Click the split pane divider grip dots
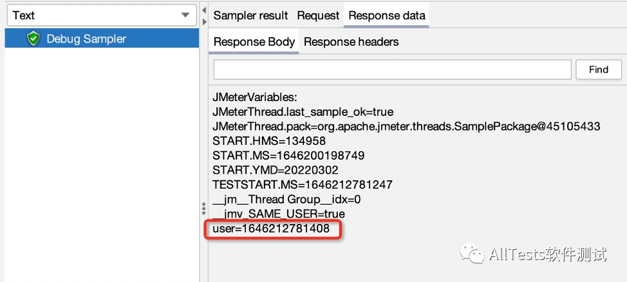This screenshot has height=282, width=627. tap(204, 209)
